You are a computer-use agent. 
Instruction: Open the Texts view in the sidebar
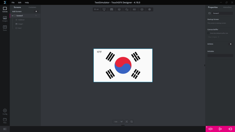[x=5, y=28]
